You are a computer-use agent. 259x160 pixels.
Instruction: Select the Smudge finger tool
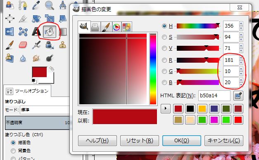coord(36,58)
